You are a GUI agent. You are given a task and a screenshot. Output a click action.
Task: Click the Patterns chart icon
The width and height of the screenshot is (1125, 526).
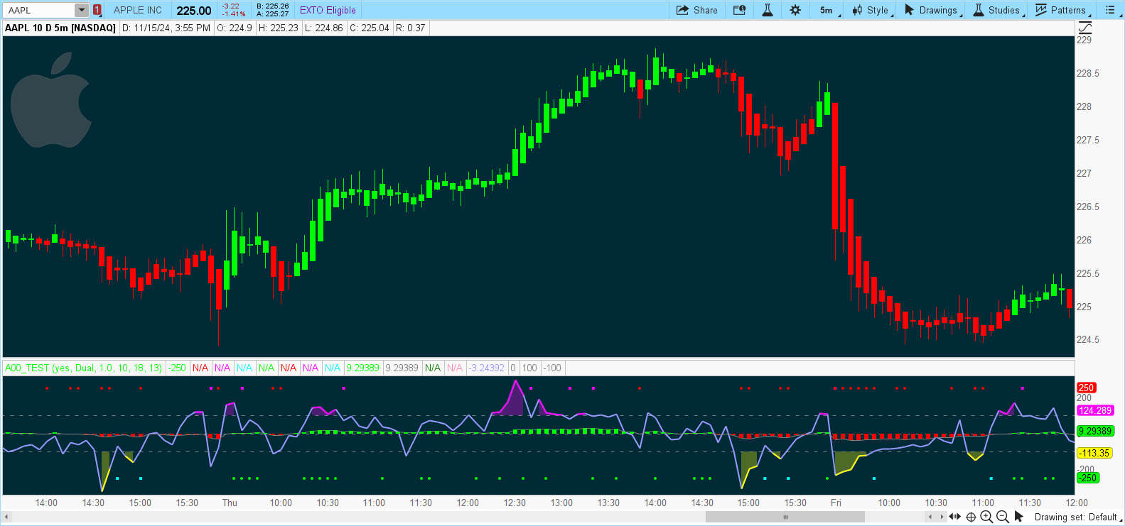click(x=1041, y=10)
